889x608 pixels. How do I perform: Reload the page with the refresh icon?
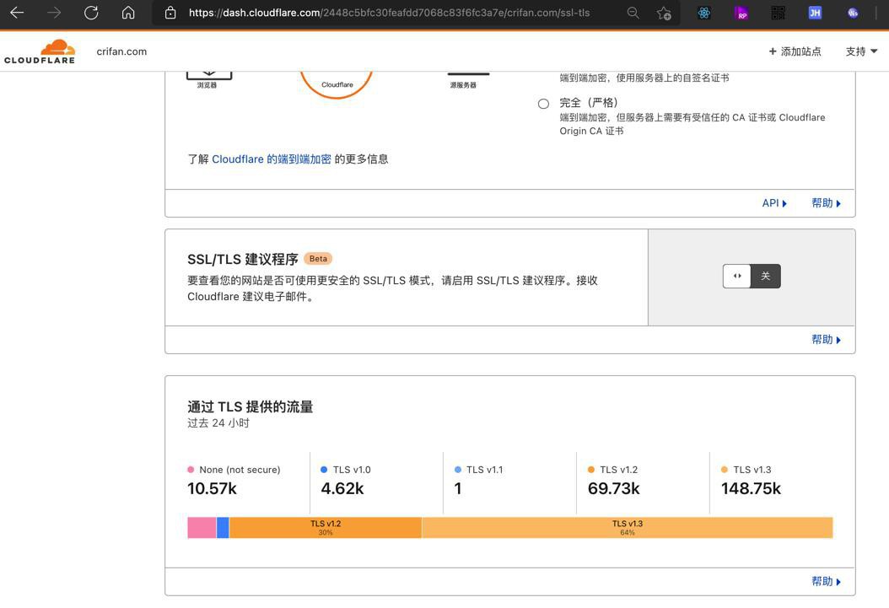tap(91, 13)
